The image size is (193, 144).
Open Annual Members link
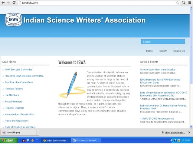[13, 102]
